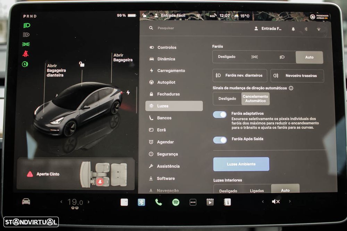Open the Software settings menu
Viewport: 347px width, 231px height.
162,178
